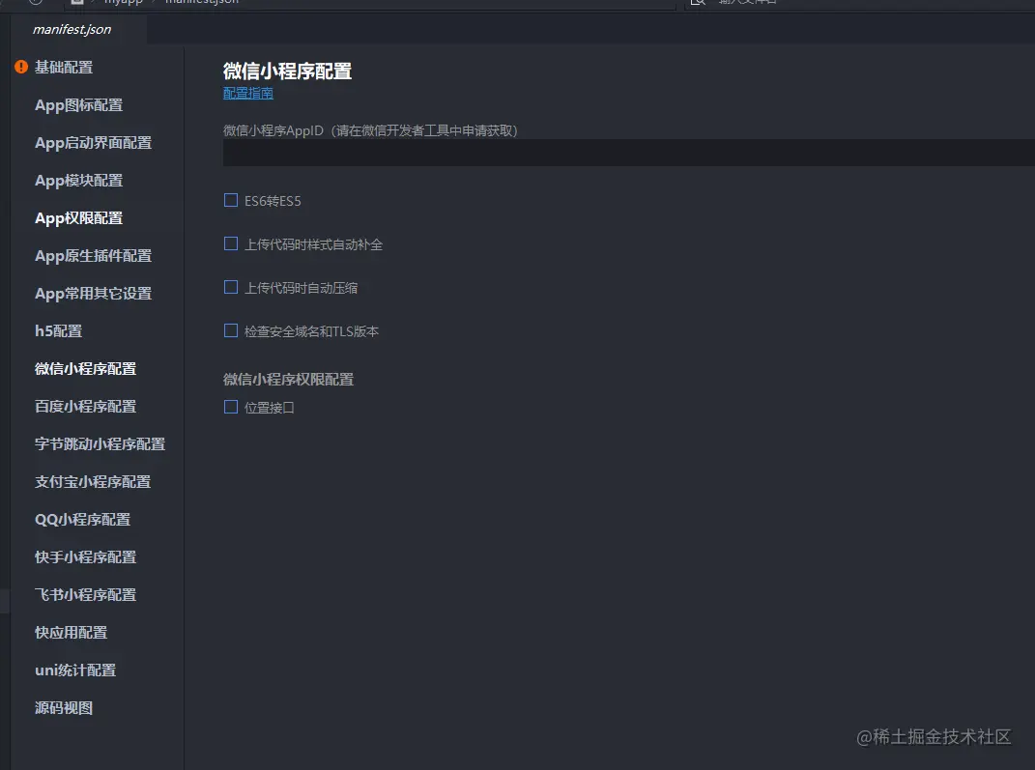Open the 配置指南 link
This screenshot has height=770, width=1035.
pyautogui.click(x=247, y=92)
